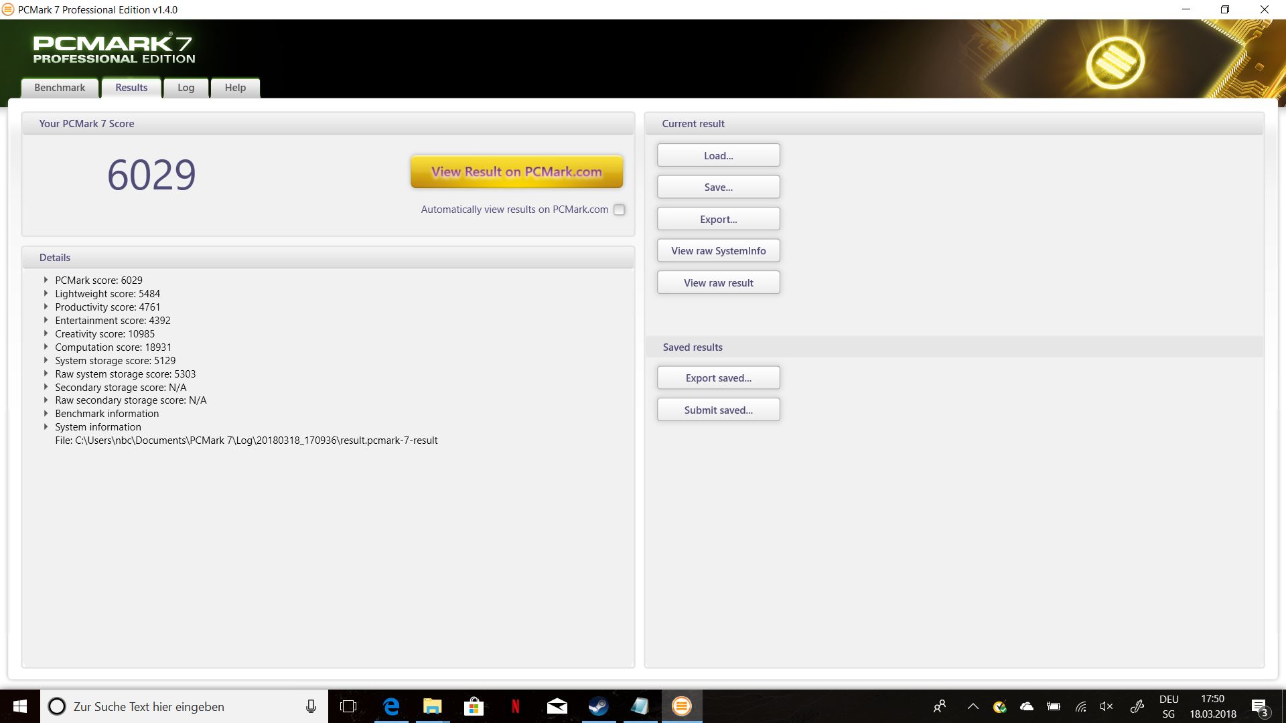The height and width of the screenshot is (723, 1286).
Task: Expand Entertainment score 4392 row
Action: pyautogui.click(x=46, y=320)
